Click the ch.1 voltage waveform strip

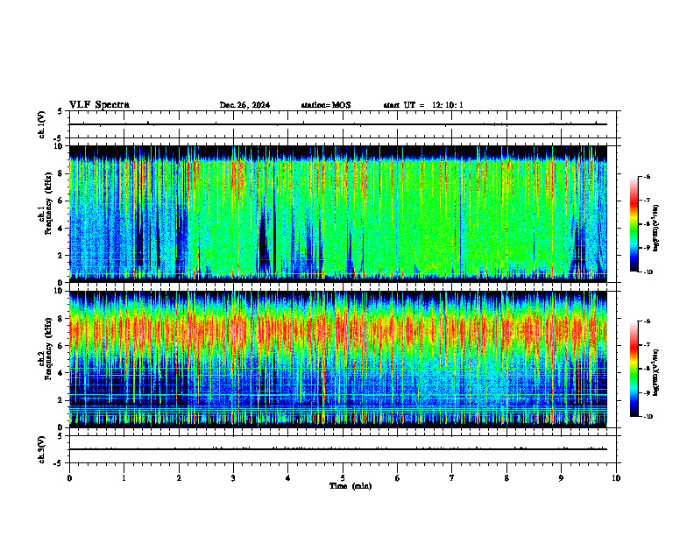(343, 124)
